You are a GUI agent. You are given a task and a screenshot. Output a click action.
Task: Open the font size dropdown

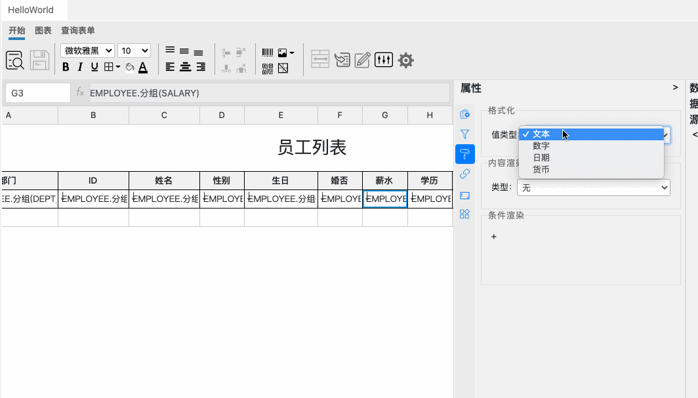click(x=134, y=50)
